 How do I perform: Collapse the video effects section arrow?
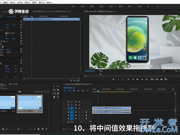(22, 19)
